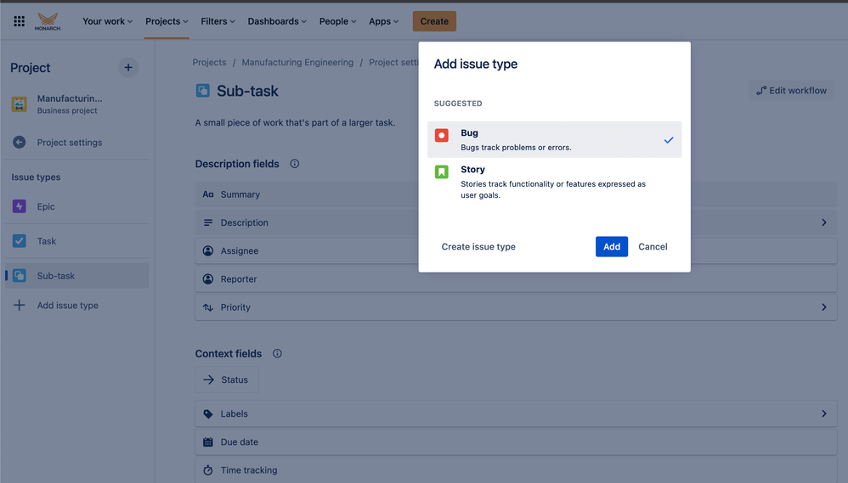Screen dimensions: 848x483
Task: Click the Manufacturing project avatar icon
Action: [20, 104]
